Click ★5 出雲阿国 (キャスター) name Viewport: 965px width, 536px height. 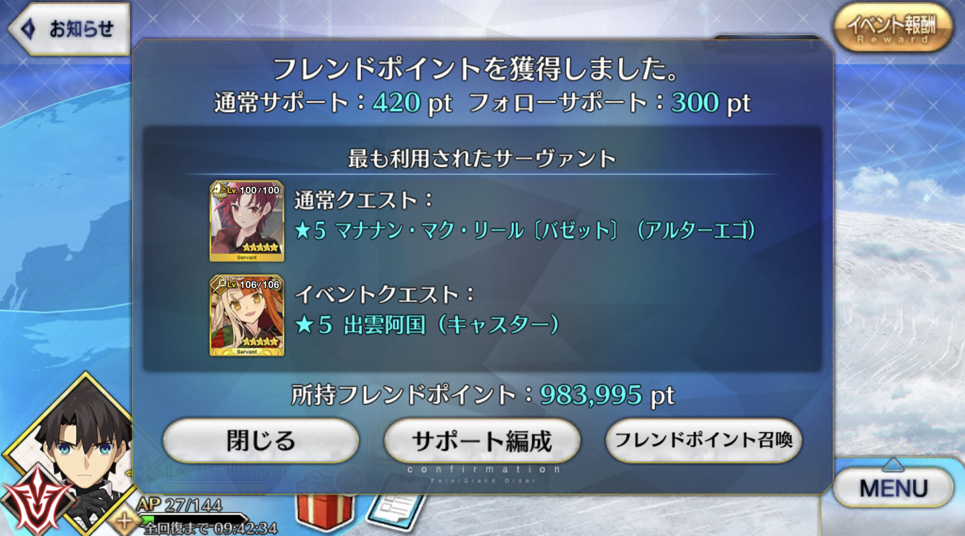click(427, 324)
